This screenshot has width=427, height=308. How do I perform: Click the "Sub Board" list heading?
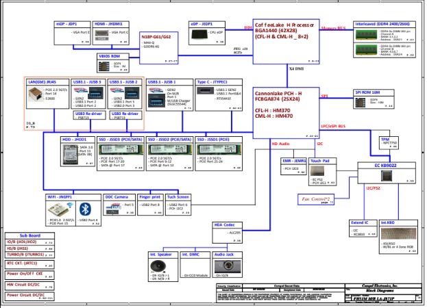(30, 235)
